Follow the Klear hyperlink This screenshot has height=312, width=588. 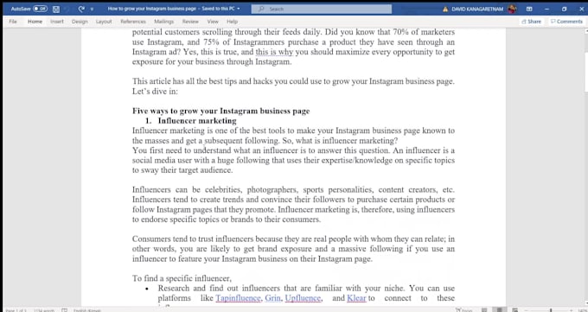pyautogui.click(x=356, y=298)
